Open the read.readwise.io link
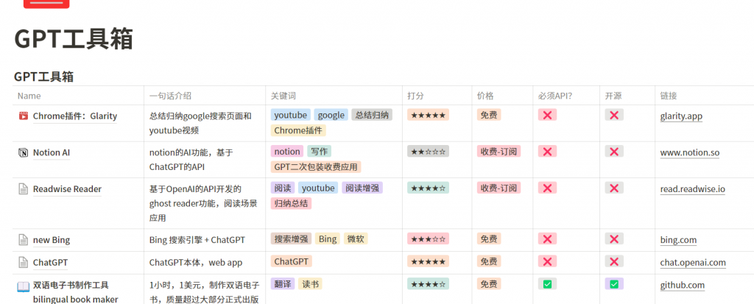 coord(692,189)
